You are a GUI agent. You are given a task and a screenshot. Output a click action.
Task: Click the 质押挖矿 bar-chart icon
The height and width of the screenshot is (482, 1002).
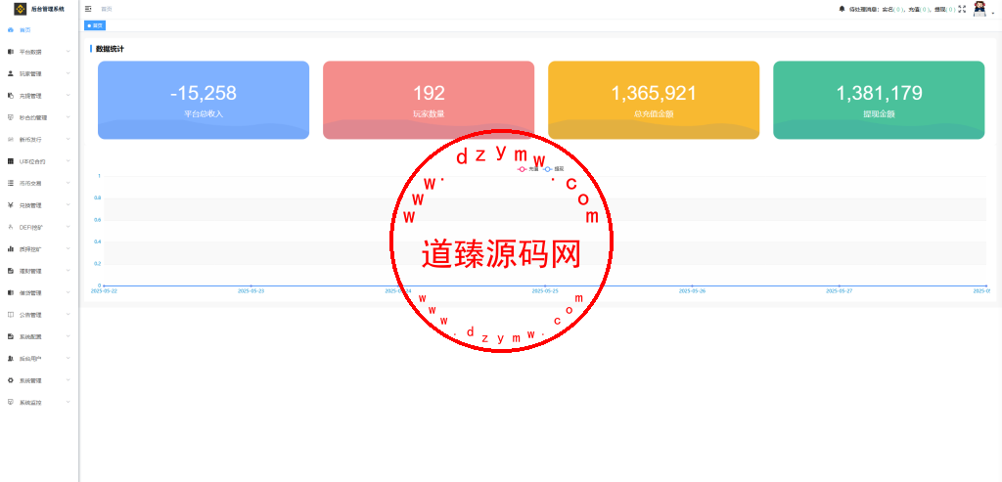point(10,249)
